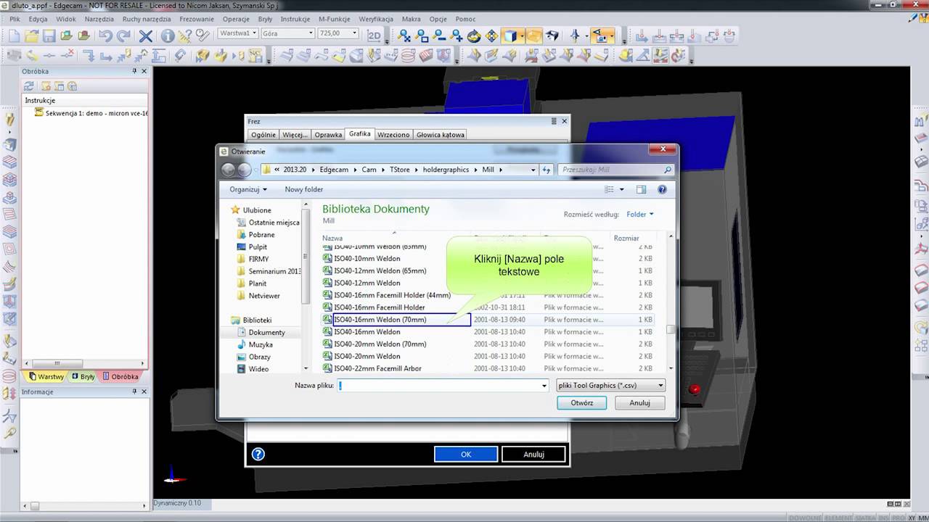Open the Organizuj dropdown menu
The height and width of the screenshot is (522, 929).
coord(248,189)
